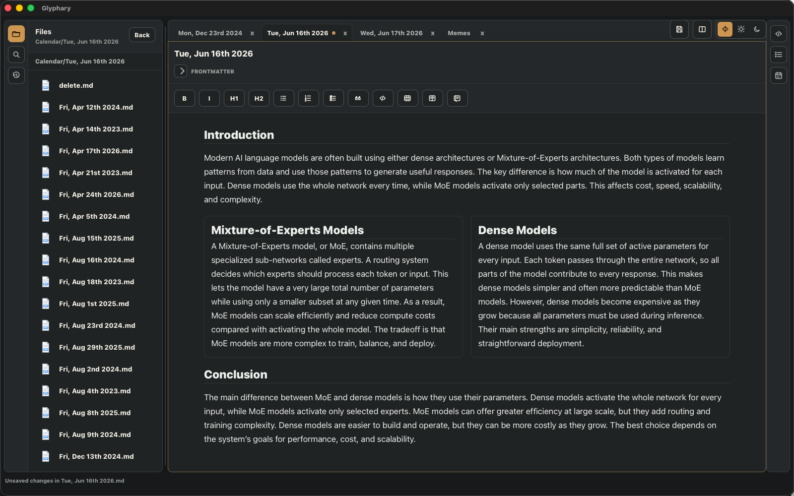Open Fri, Apr 24th 2026.md

95,194
